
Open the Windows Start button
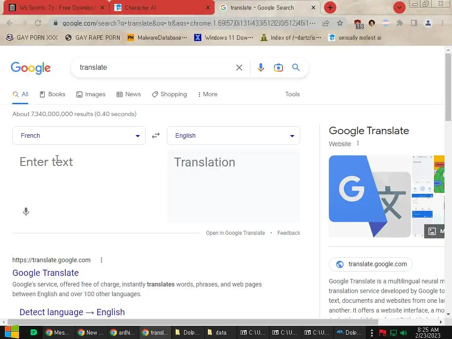[x=12, y=332]
